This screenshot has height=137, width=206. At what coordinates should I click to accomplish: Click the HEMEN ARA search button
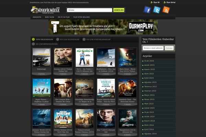pos(119,10)
